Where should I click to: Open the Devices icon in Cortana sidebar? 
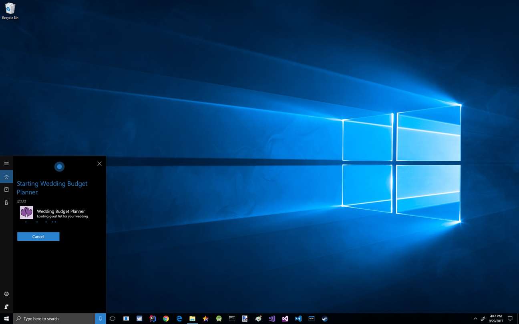(6, 203)
